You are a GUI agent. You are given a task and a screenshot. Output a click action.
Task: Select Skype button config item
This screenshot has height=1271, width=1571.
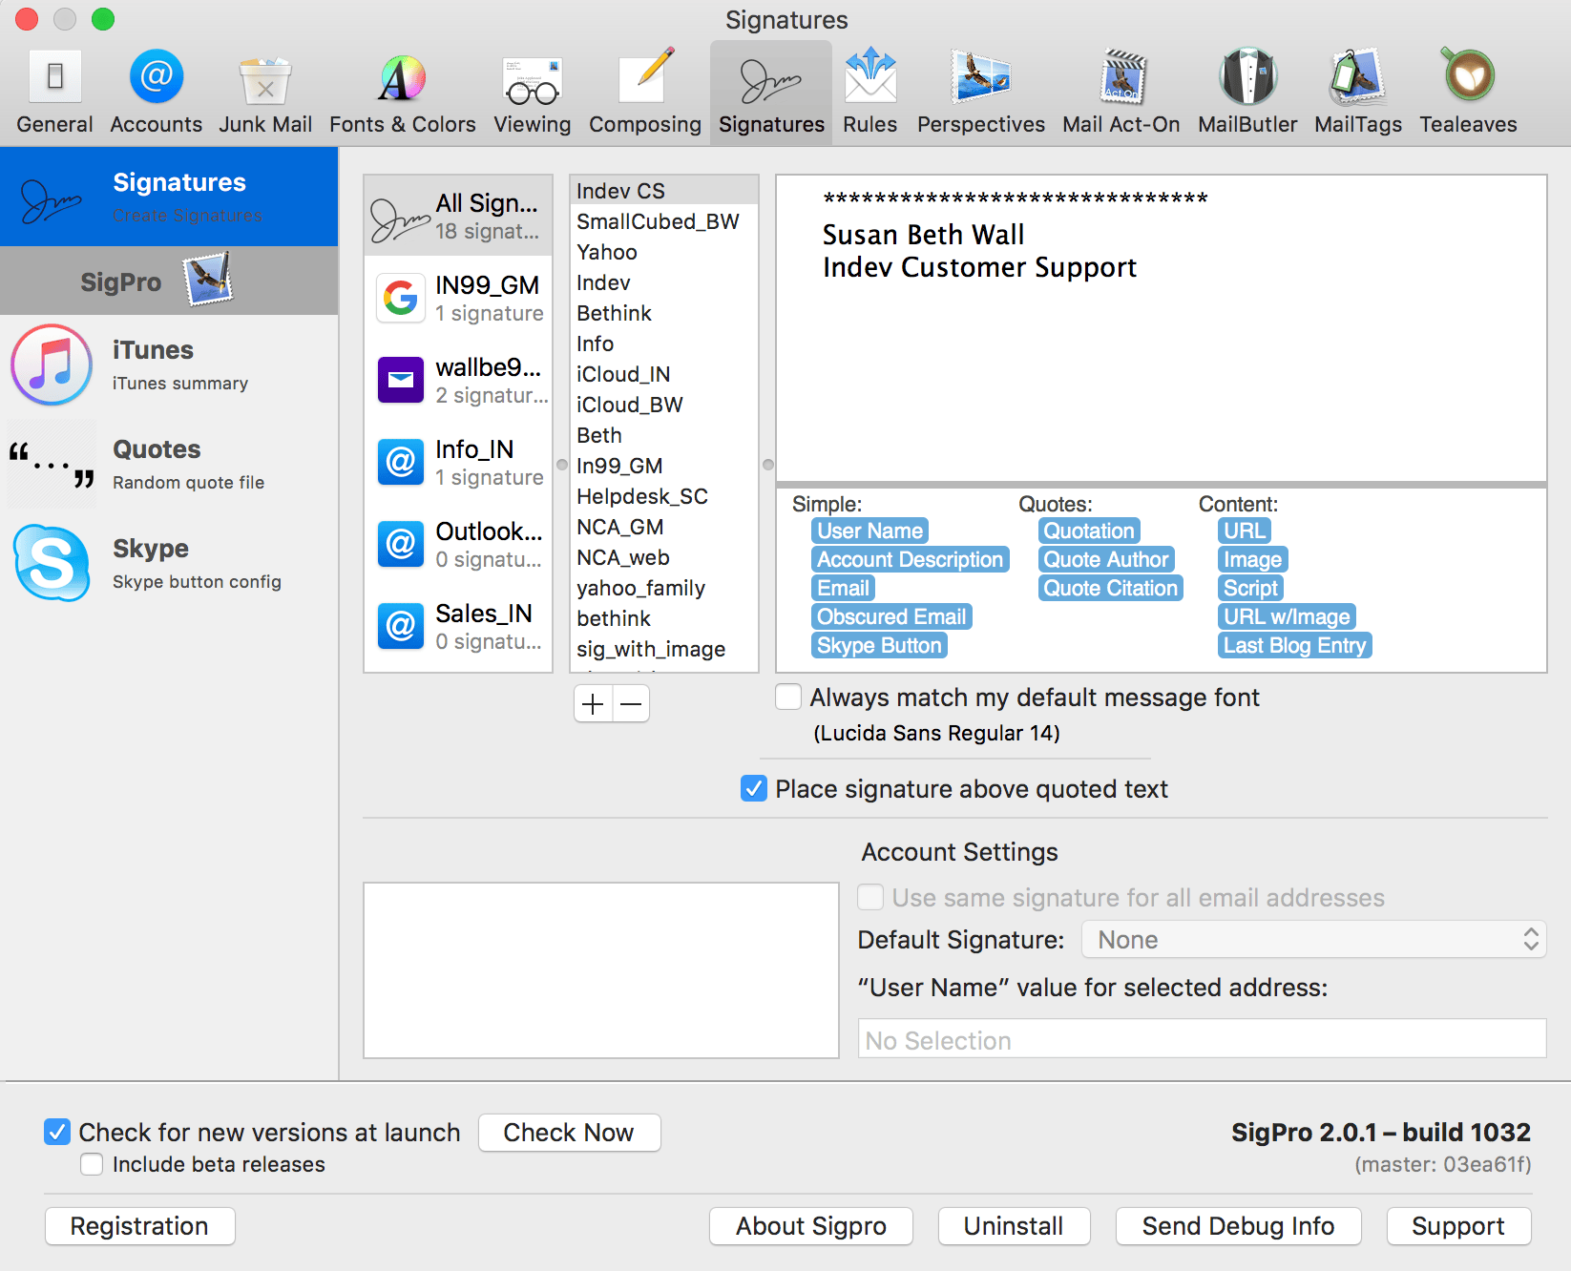point(169,563)
